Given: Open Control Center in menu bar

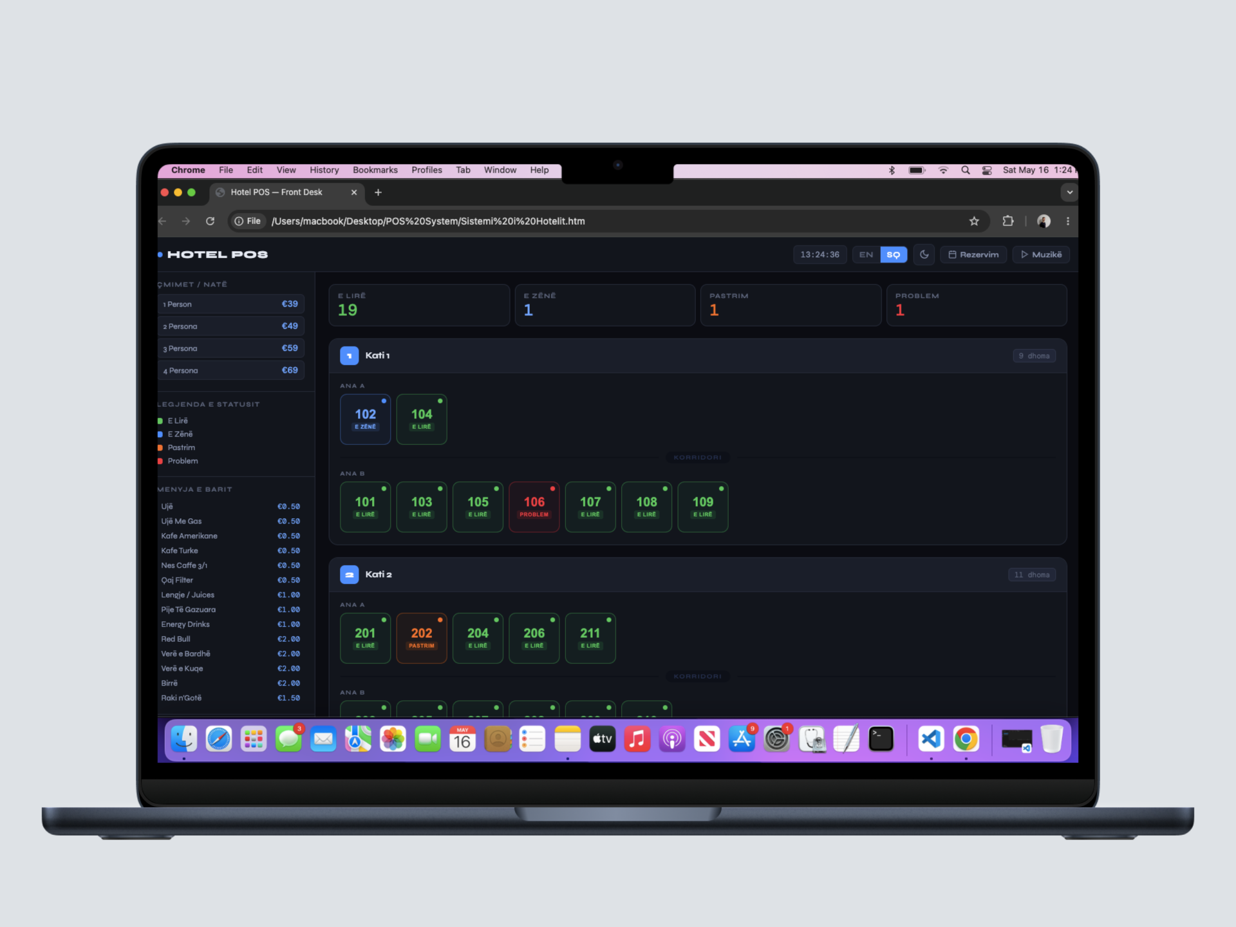Looking at the screenshot, I should pos(987,170).
